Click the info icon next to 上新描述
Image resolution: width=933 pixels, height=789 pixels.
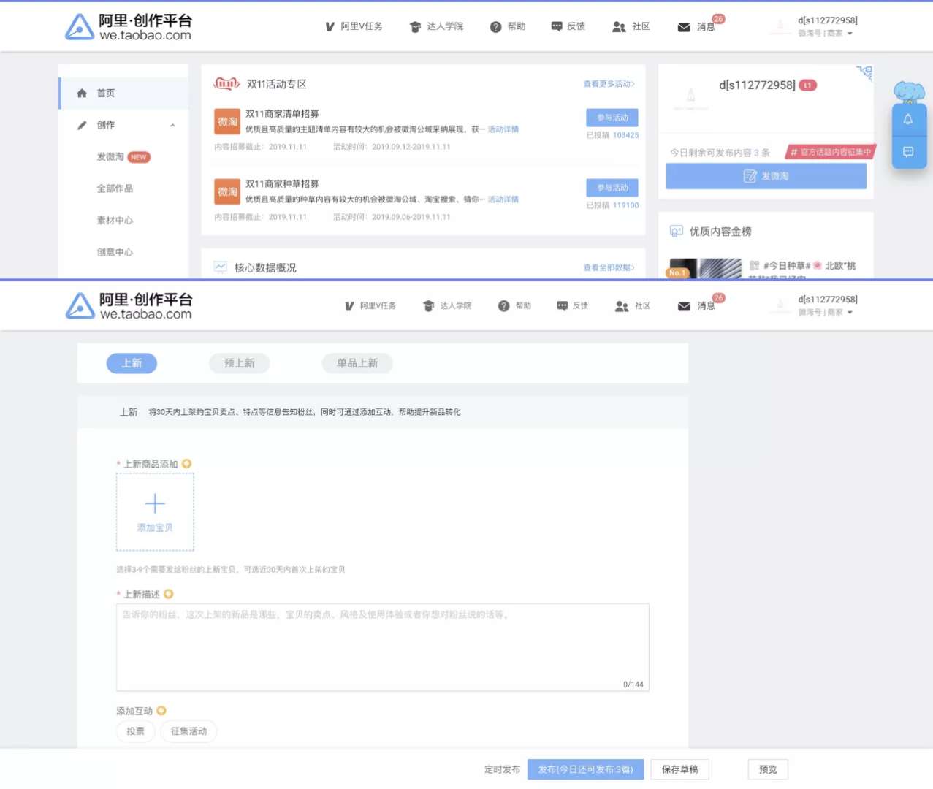point(169,594)
